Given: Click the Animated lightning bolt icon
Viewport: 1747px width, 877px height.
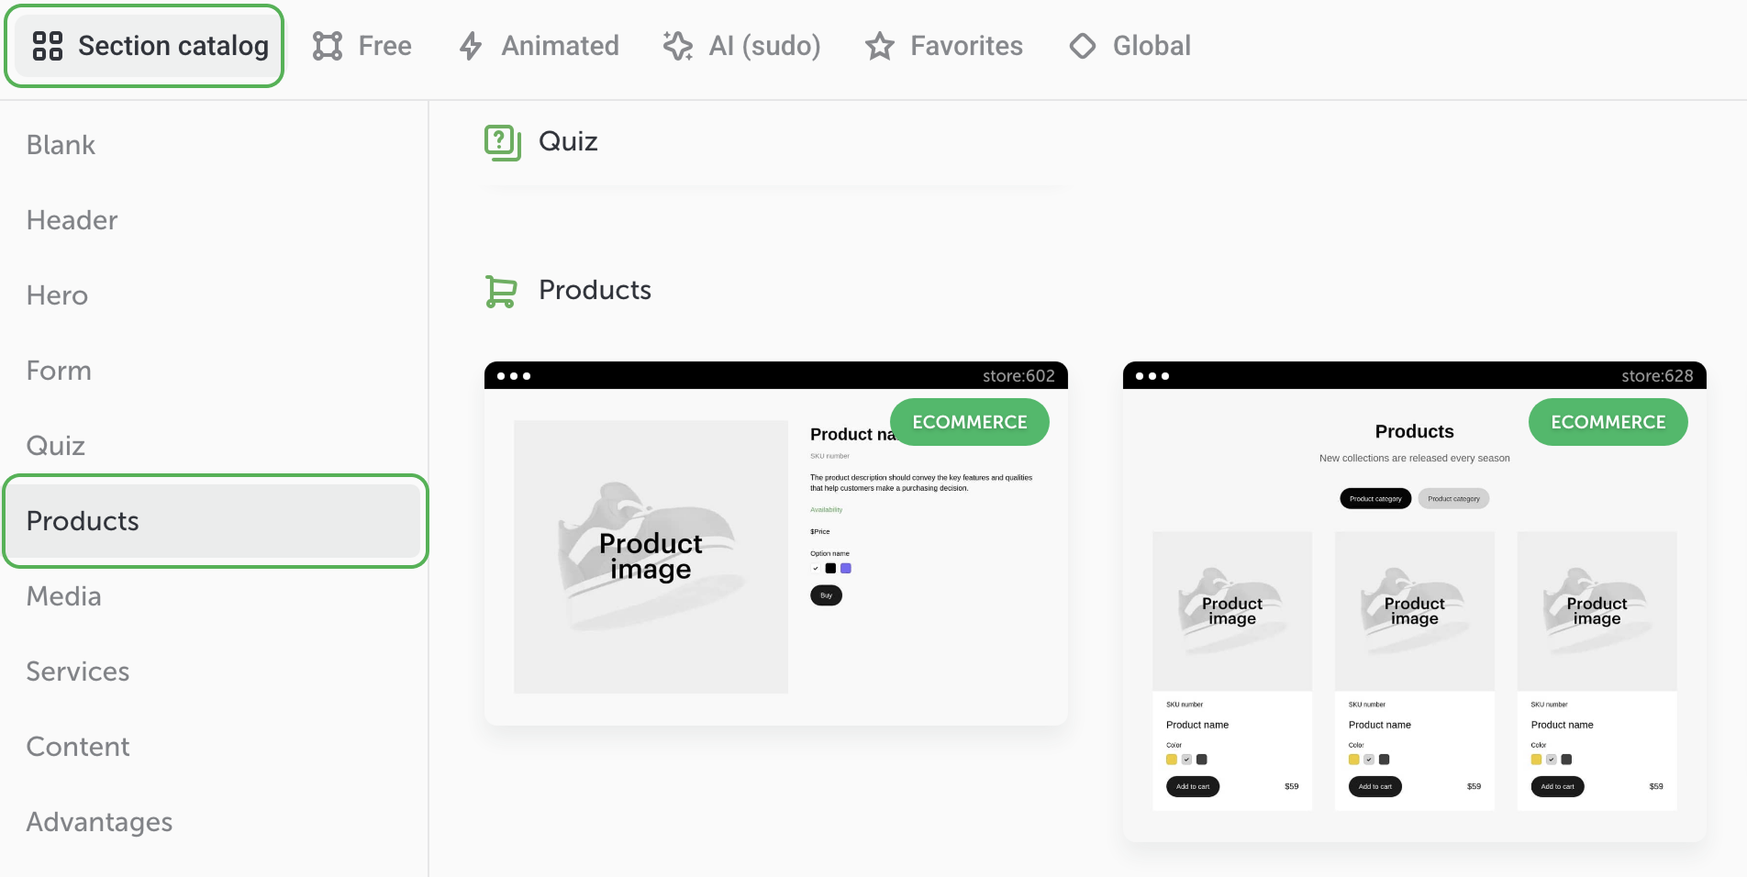Looking at the screenshot, I should pyautogui.click(x=471, y=46).
